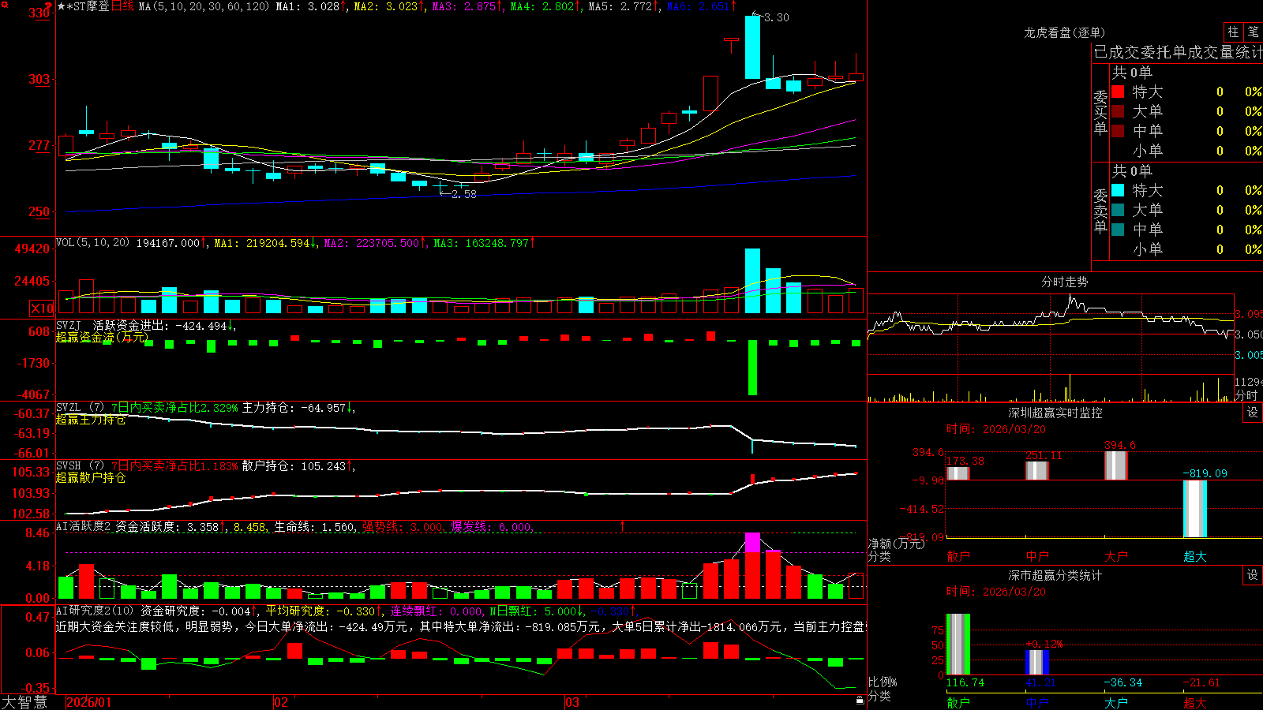This screenshot has width=1263, height=710.
Task: Click the red up-arrow marker in AI活跃度 header
Action: (x=623, y=525)
